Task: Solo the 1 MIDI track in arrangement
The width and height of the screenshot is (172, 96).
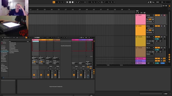Action: click(x=162, y=15)
